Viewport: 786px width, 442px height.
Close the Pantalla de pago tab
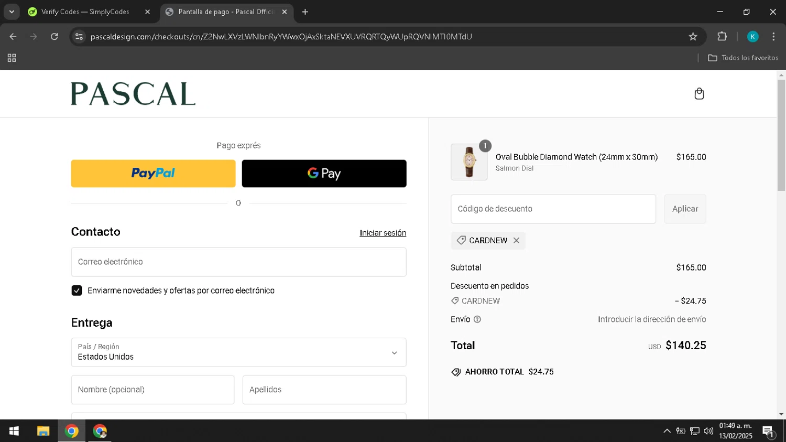click(285, 12)
